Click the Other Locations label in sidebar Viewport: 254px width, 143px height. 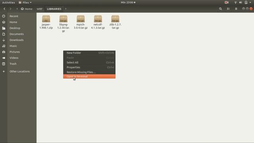pos(19,71)
